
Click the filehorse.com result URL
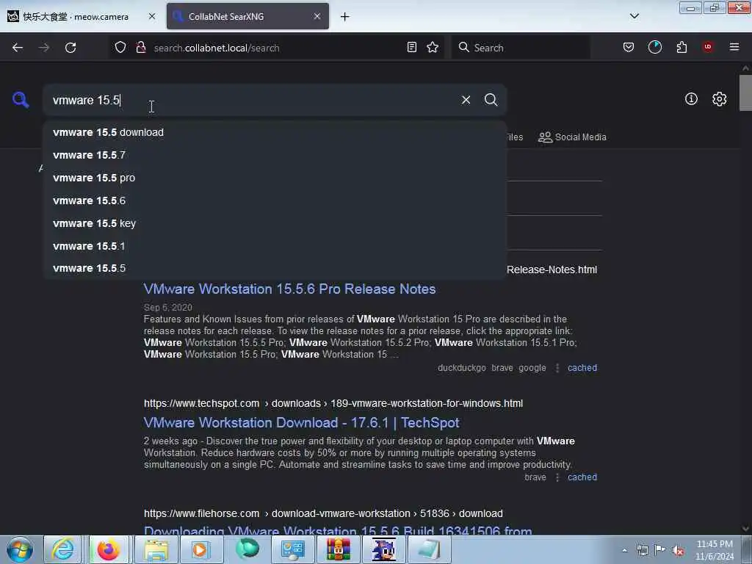point(323,513)
